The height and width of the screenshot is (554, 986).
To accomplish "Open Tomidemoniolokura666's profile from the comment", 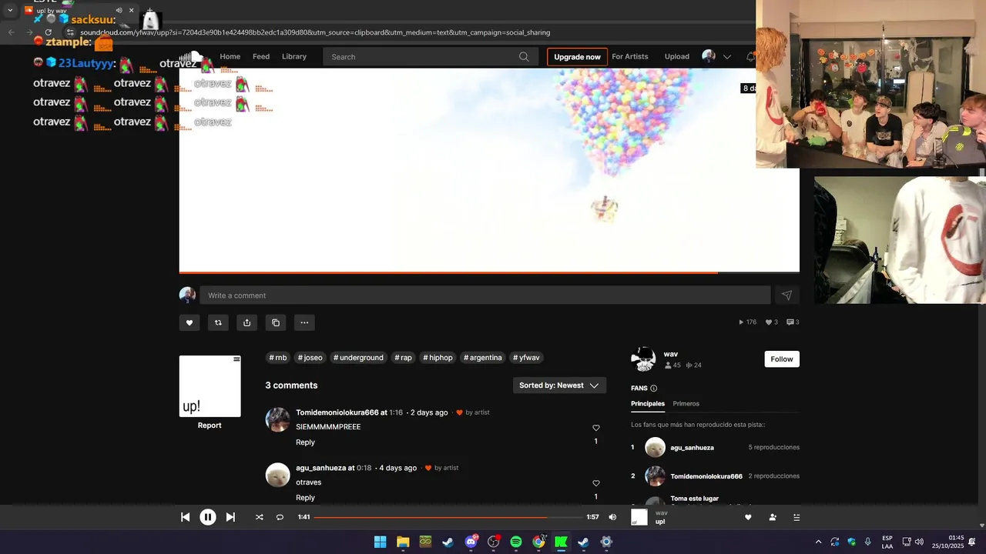I will [337, 412].
